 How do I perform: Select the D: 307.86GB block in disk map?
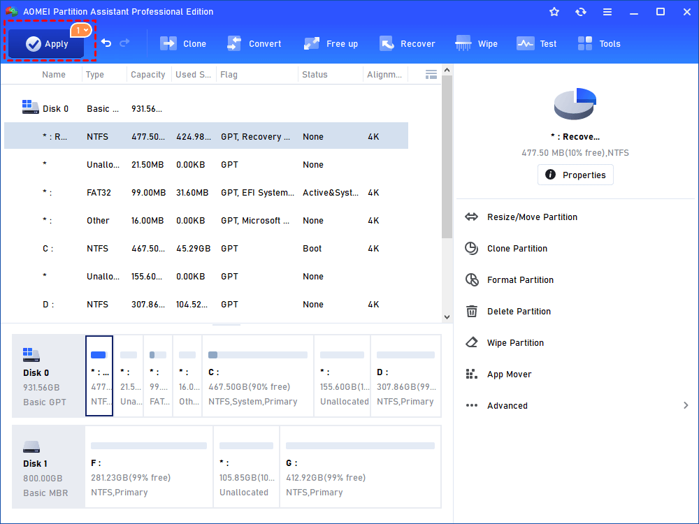pyautogui.click(x=405, y=376)
